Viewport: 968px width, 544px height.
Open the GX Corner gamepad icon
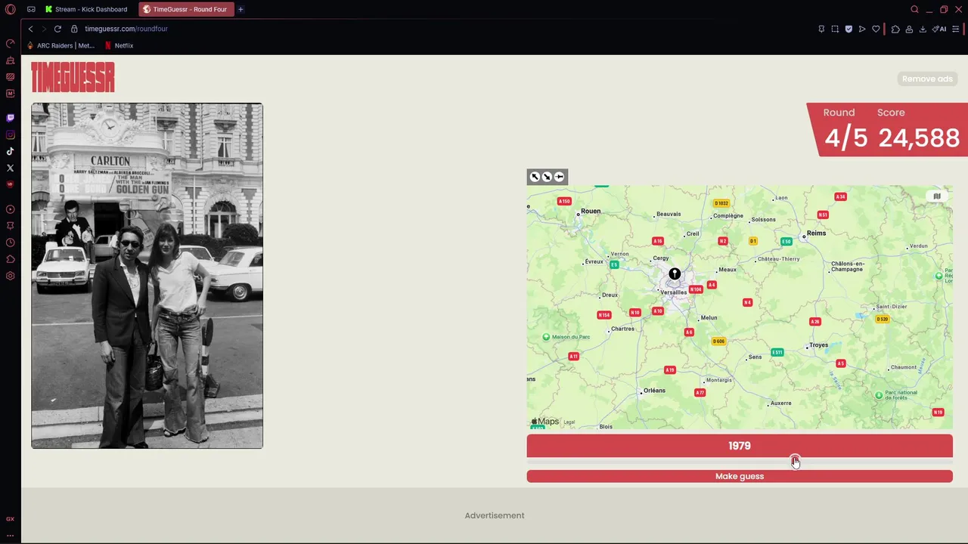click(31, 9)
